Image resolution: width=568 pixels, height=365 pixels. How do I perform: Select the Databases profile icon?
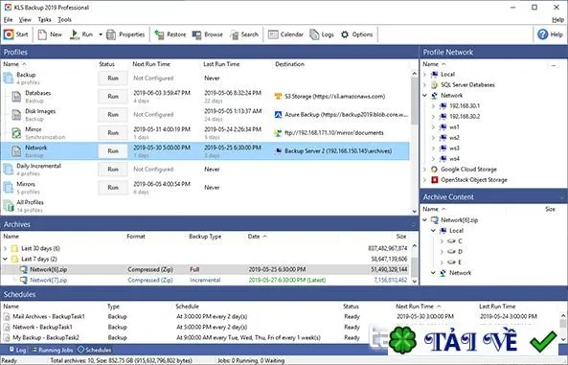16,97
